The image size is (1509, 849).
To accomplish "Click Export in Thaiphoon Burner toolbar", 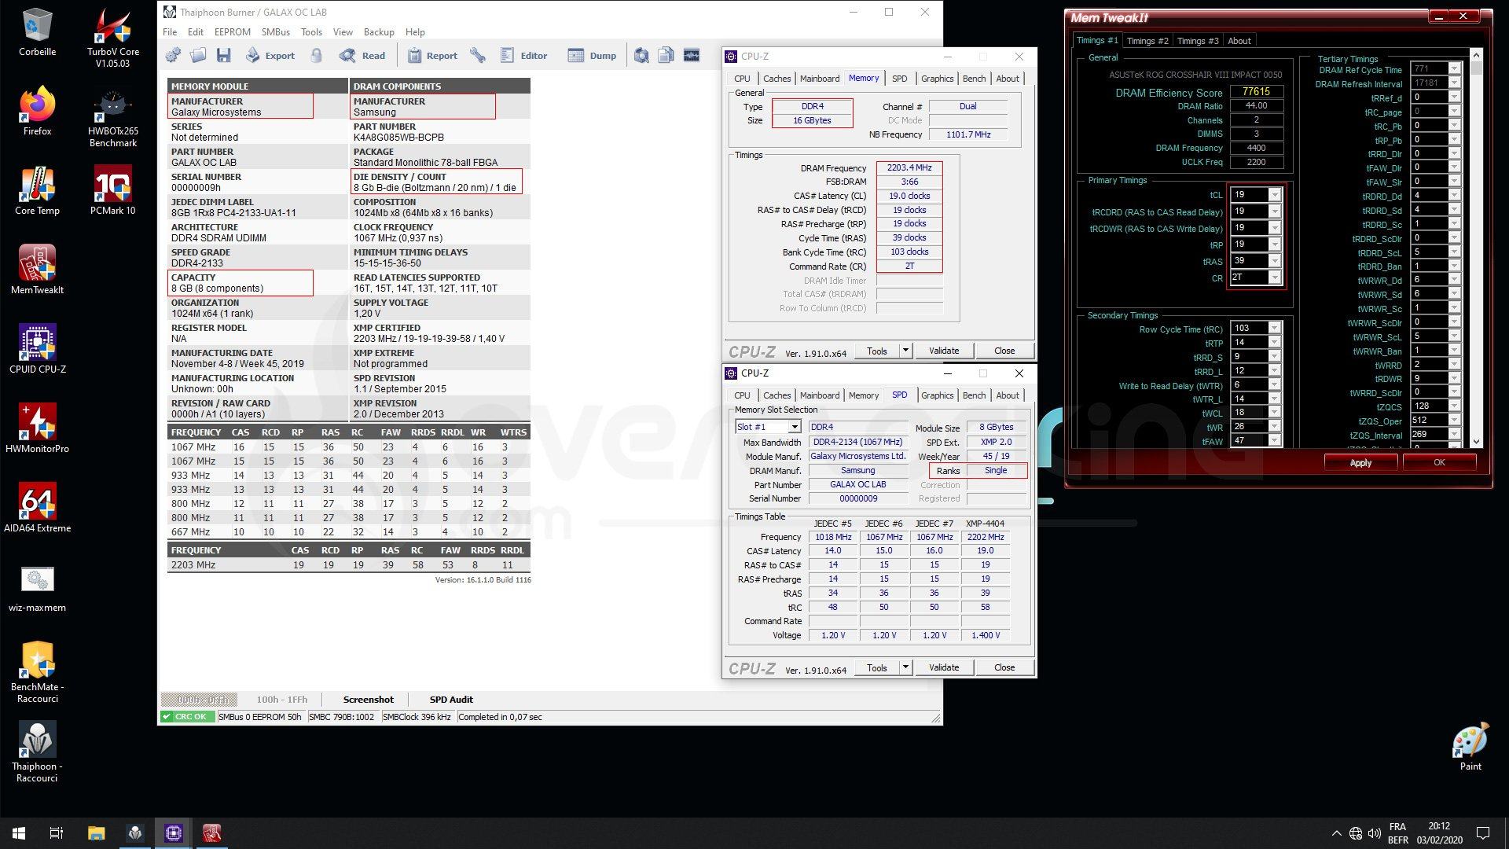I will click(270, 55).
